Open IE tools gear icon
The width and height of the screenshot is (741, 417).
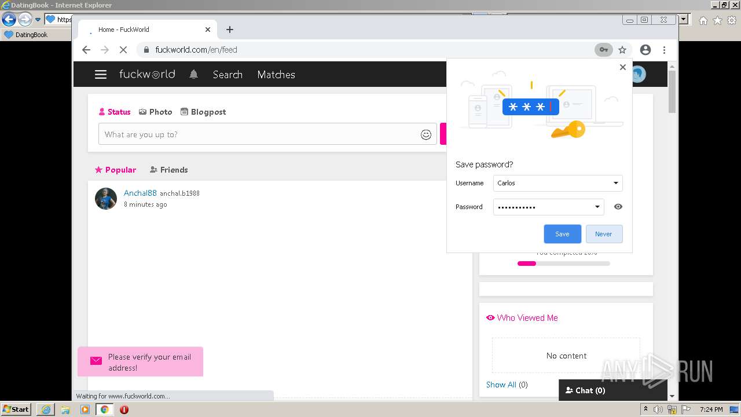click(x=731, y=20)
